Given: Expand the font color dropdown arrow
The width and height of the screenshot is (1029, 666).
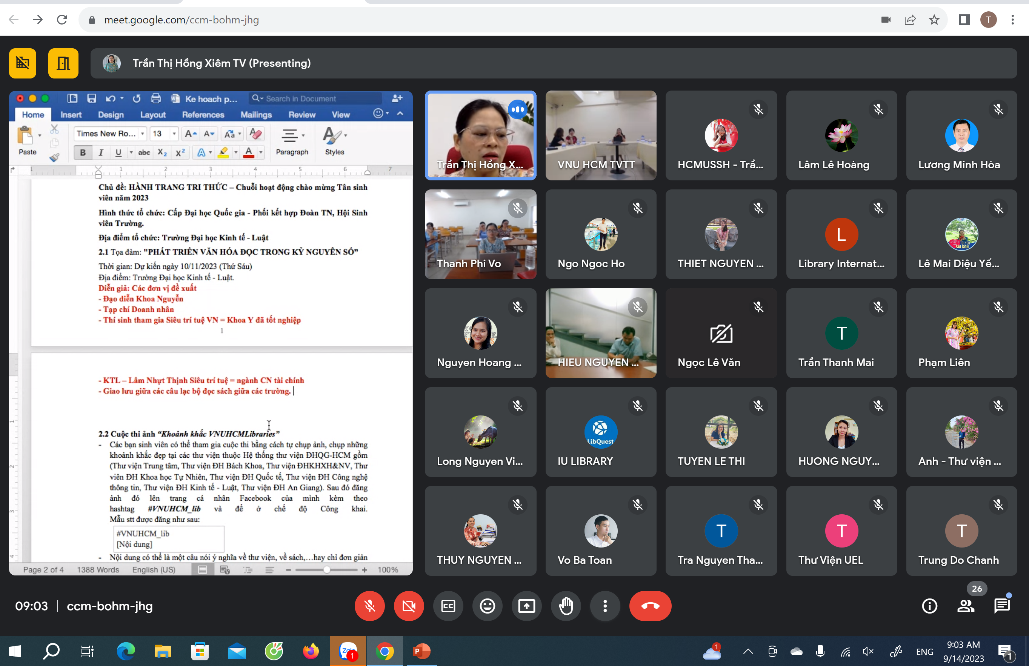Looking at the screenshot, I should 261,152.
